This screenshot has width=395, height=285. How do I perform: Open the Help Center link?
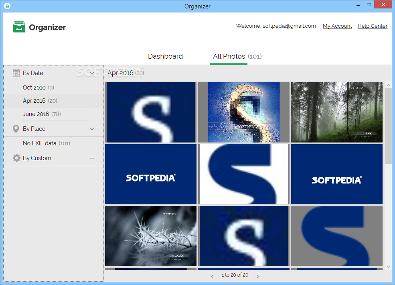click(x=373, y=26)
